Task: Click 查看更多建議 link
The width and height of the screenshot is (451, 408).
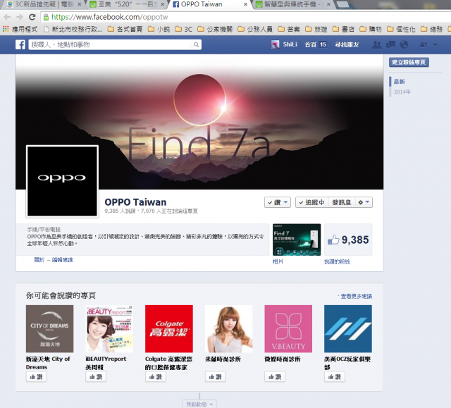Action: coord(356,296)
